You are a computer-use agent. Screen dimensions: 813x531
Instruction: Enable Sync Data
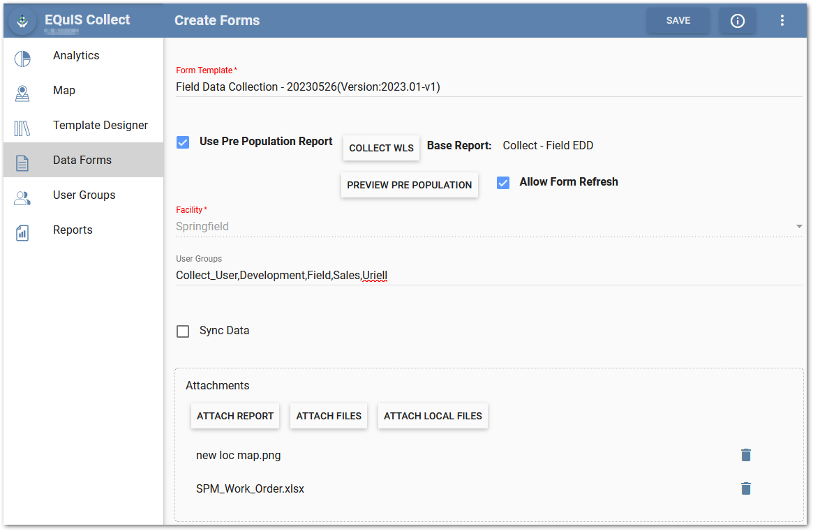[182, 331]
